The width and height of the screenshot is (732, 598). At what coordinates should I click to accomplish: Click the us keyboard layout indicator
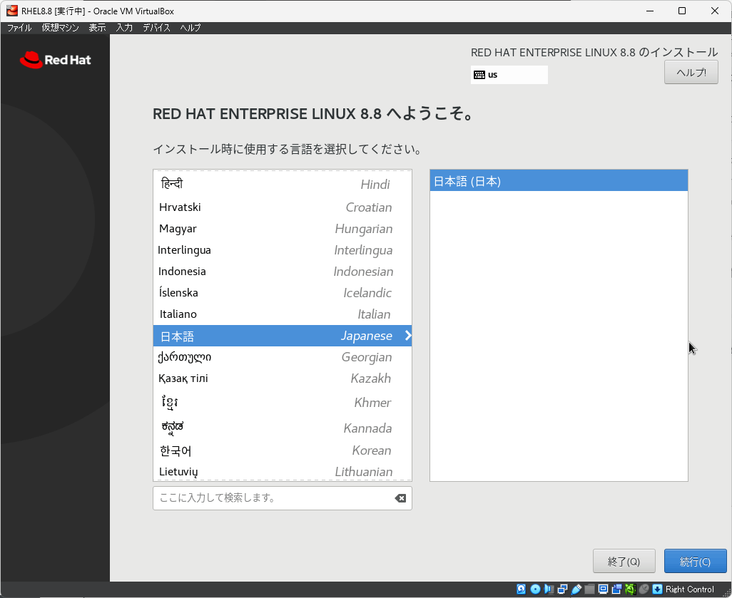(x=509, y=75)
